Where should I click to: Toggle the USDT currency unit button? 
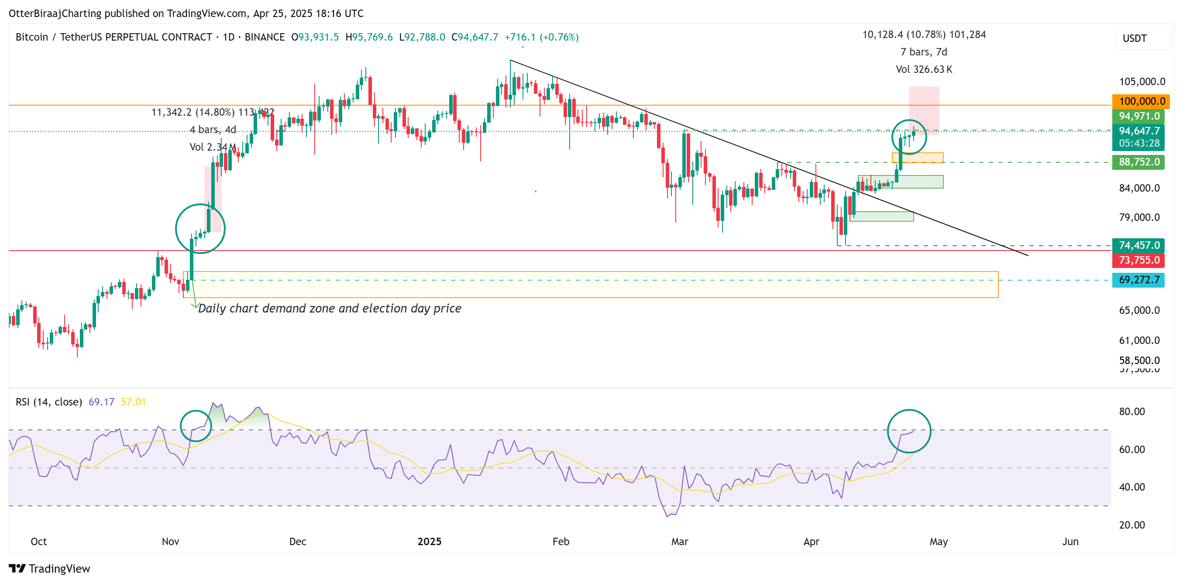pos(1142,38)
